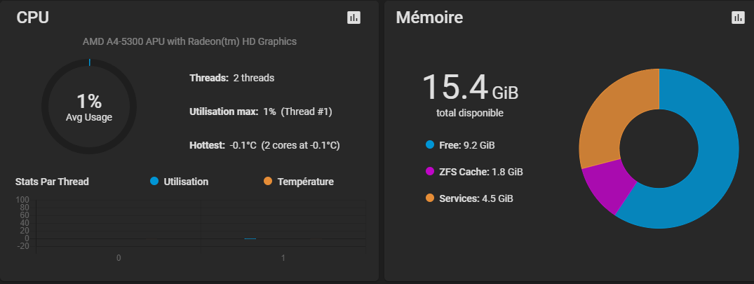
Task: Open CPU reports via the chart icon
Action: point(354,18)
